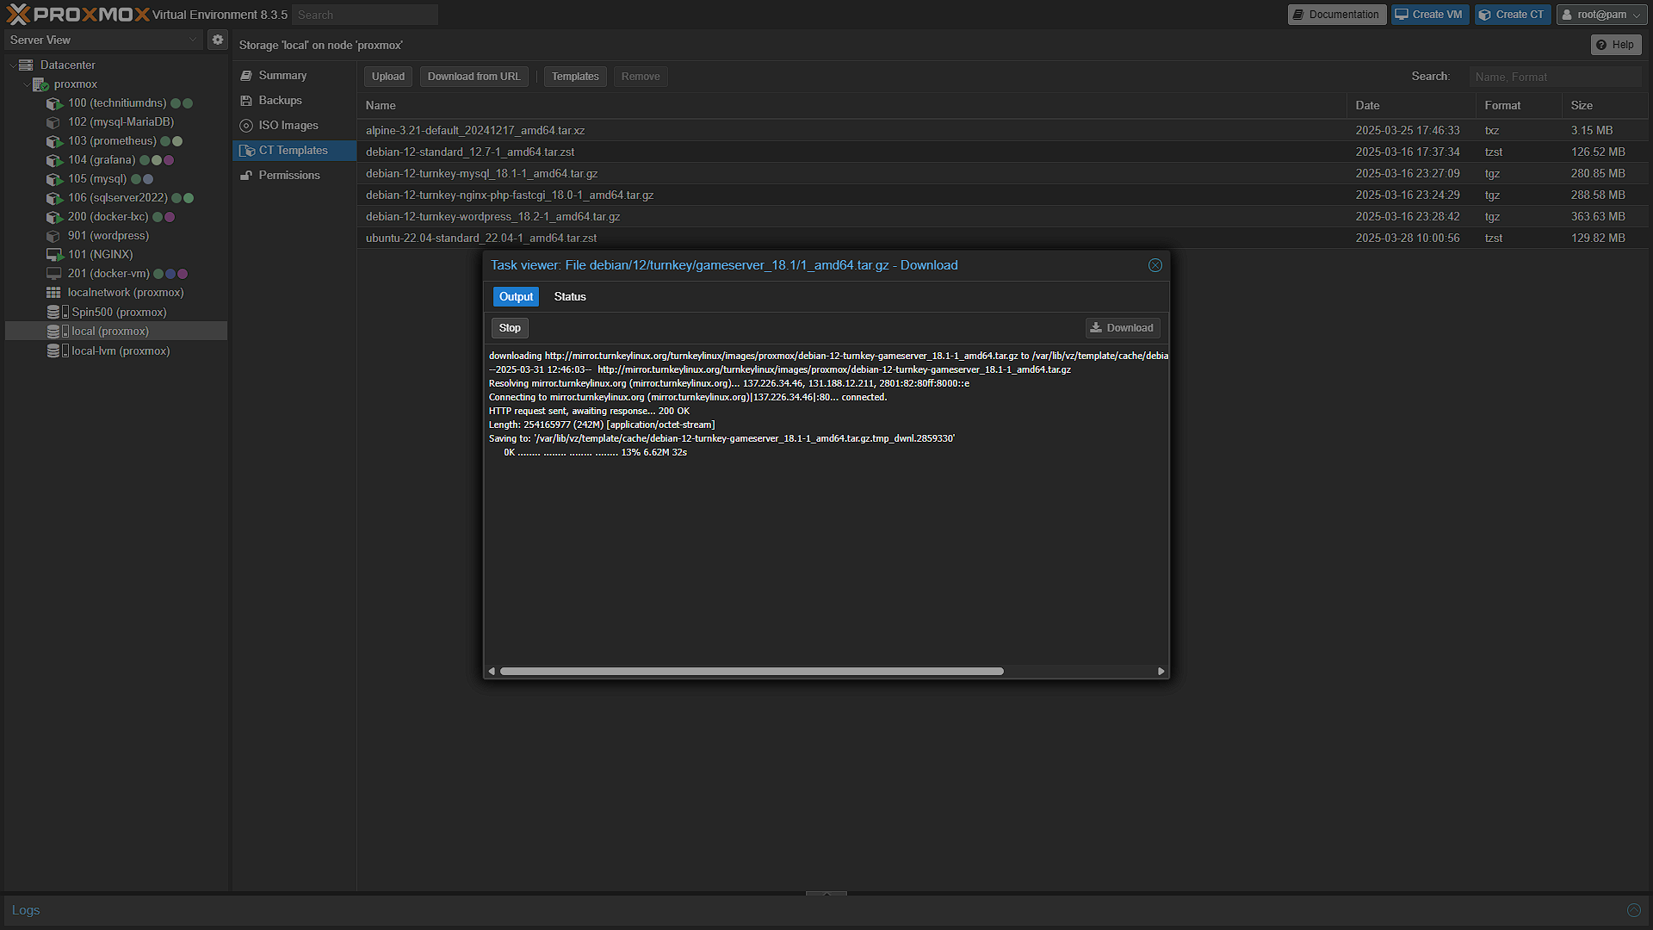
Task: Click Download button in Task viewer
Action: [x=1122, y=328]
